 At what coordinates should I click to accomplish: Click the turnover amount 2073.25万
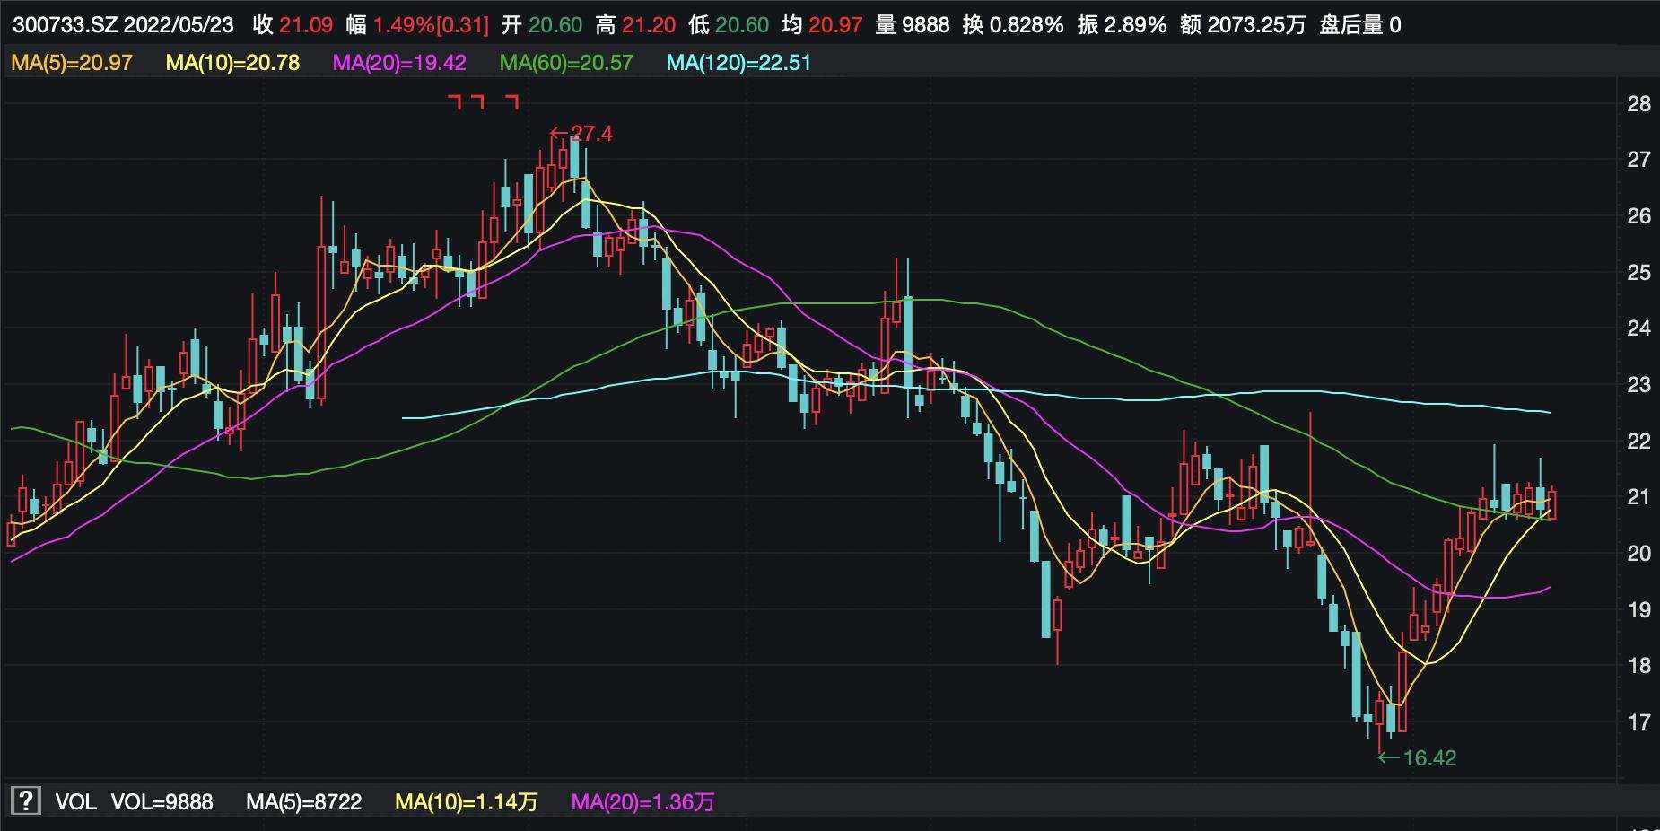pos(1256,25)
